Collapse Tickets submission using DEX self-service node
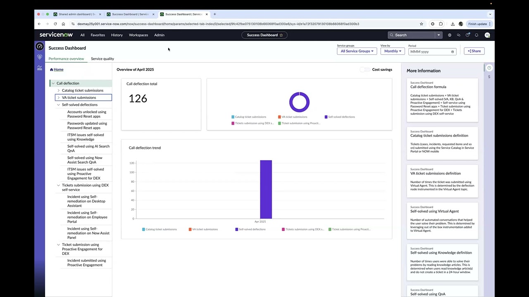529x297 pixels. click(x=58, y=185)
